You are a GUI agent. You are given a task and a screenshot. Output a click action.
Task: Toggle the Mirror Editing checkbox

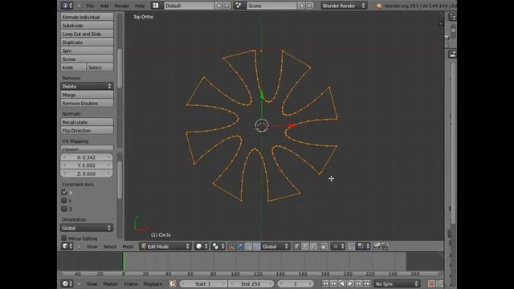64,238
